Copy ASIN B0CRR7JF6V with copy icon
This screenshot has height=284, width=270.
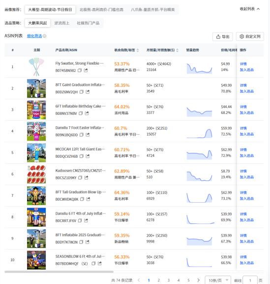click(x=80, y=220)
